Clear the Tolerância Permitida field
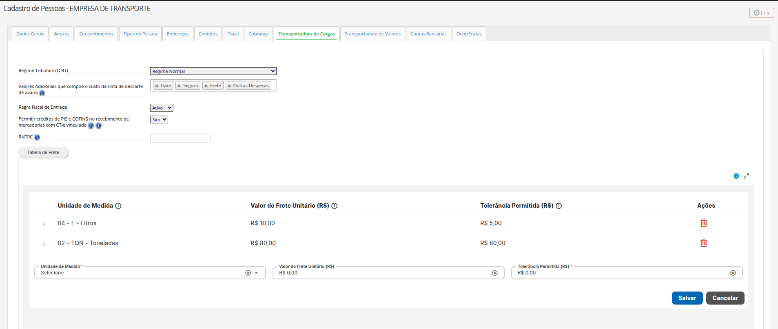Screen dimensions: 778x329 click(x=733, y=273)
